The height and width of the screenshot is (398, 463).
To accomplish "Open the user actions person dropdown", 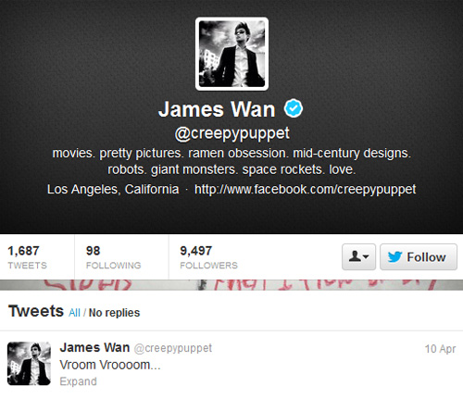I will 358,256.
